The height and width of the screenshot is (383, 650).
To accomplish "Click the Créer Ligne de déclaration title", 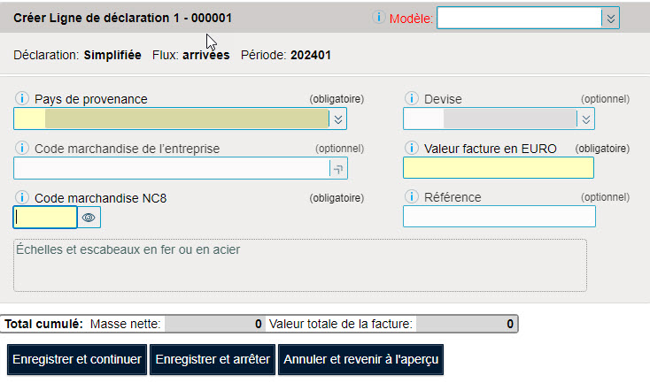I will [122, 18].
